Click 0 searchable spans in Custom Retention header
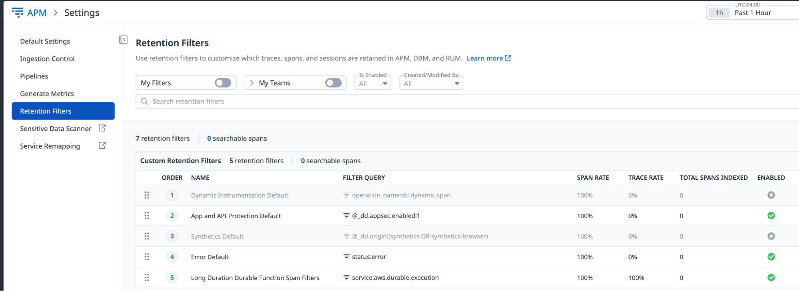Image resolution: width=799 pixels, height=291 pixels. [331, 161]
